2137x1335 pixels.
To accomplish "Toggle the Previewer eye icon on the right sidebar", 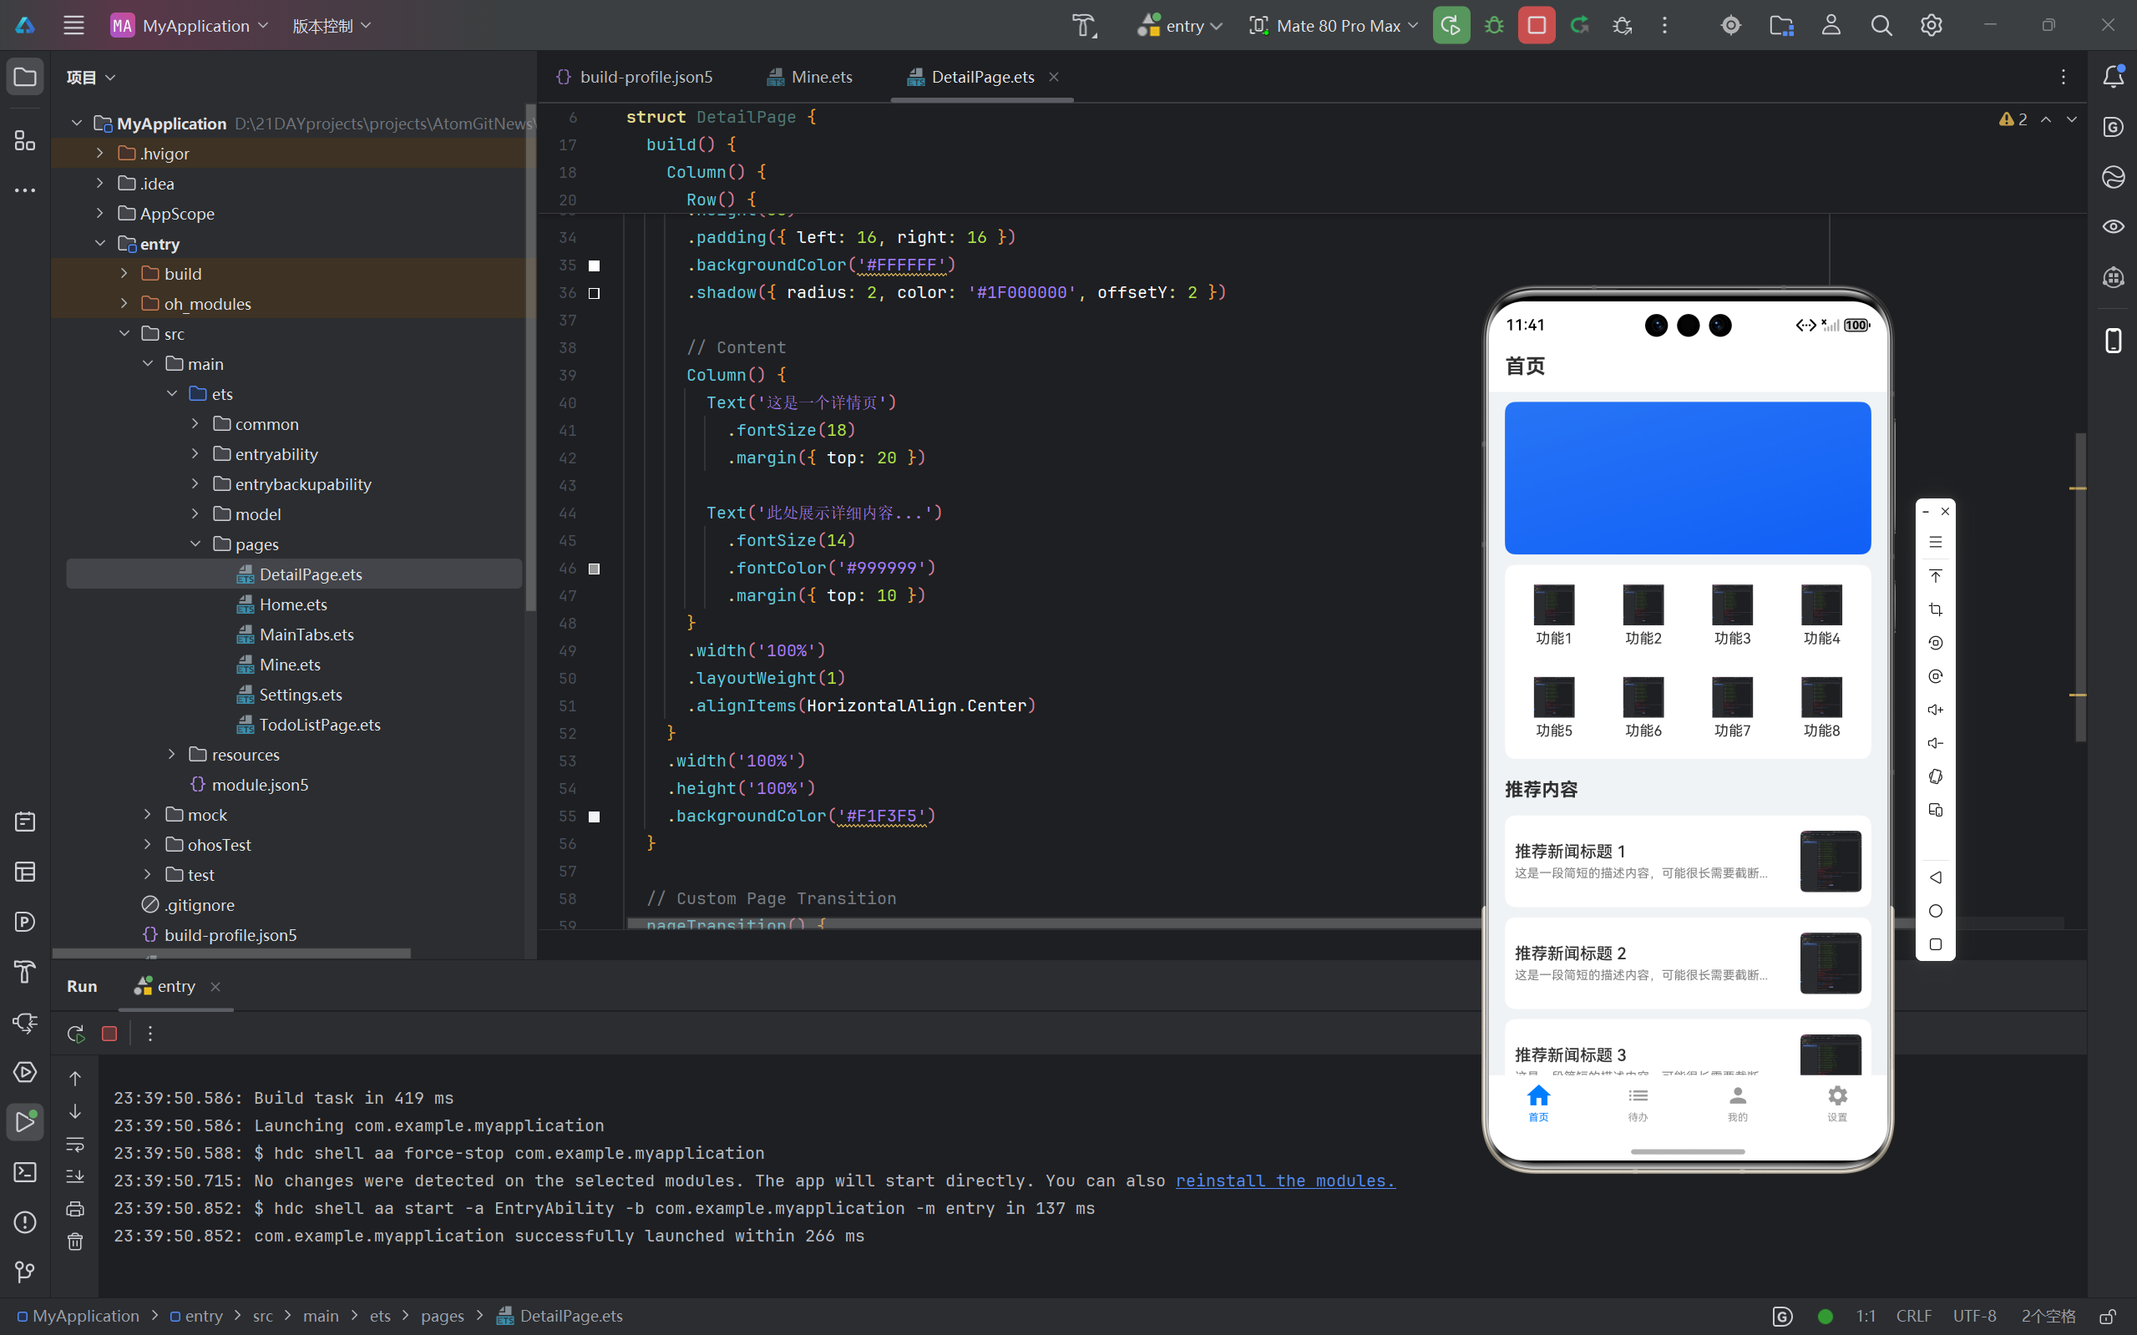I will [2113, 227].
